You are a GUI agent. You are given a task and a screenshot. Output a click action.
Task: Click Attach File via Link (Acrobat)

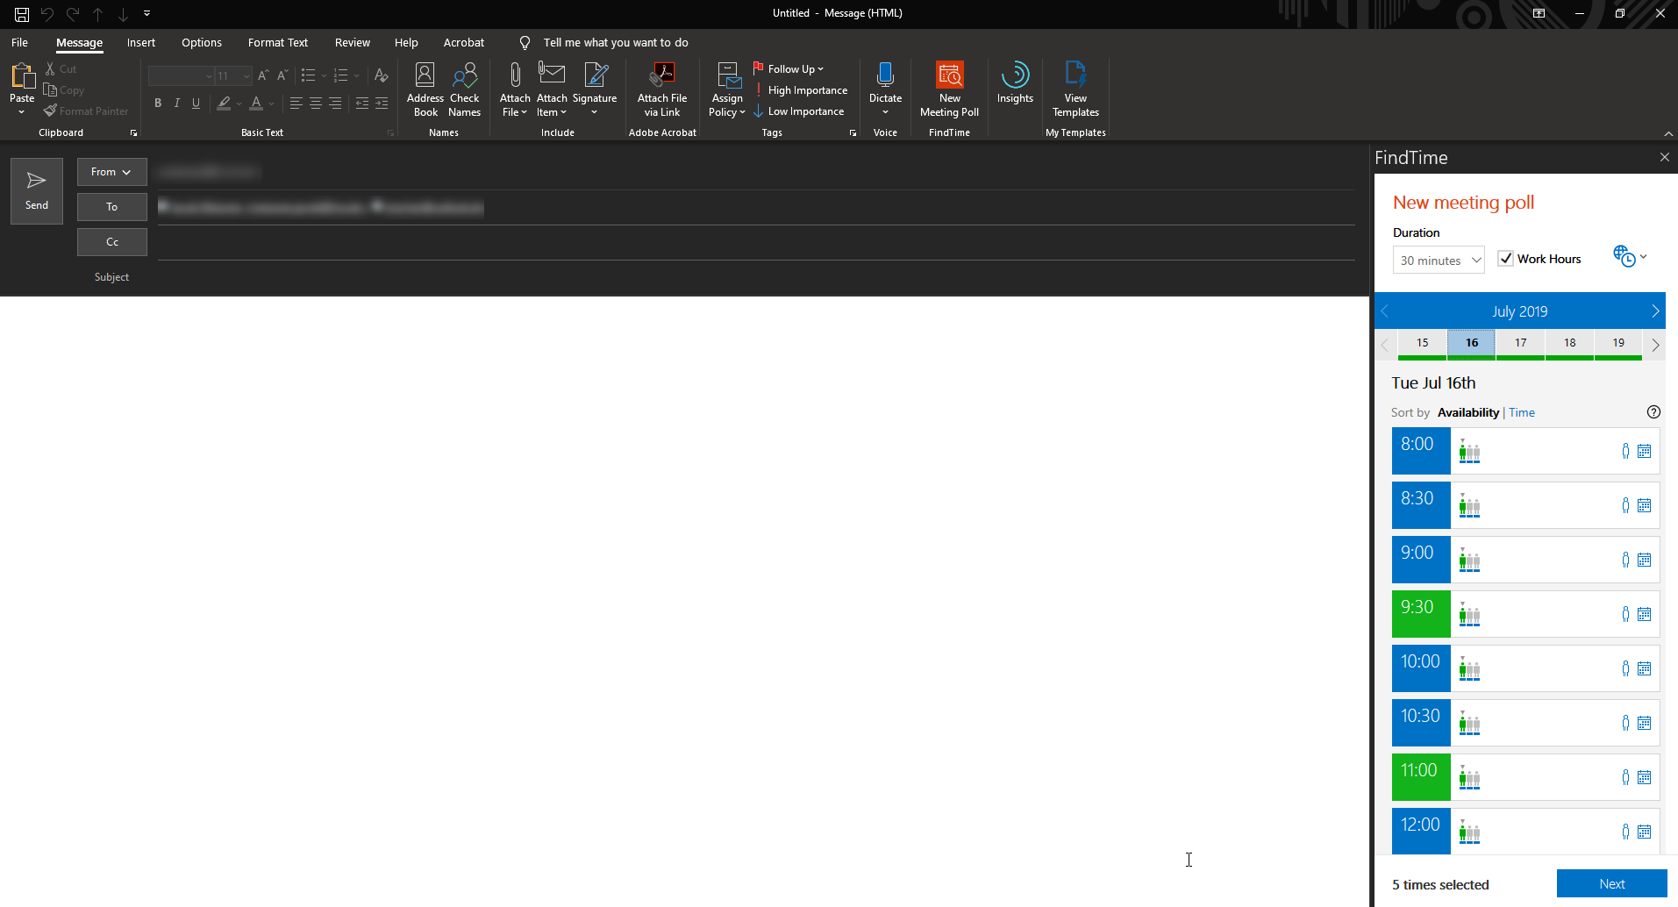[x=662, y=89]
